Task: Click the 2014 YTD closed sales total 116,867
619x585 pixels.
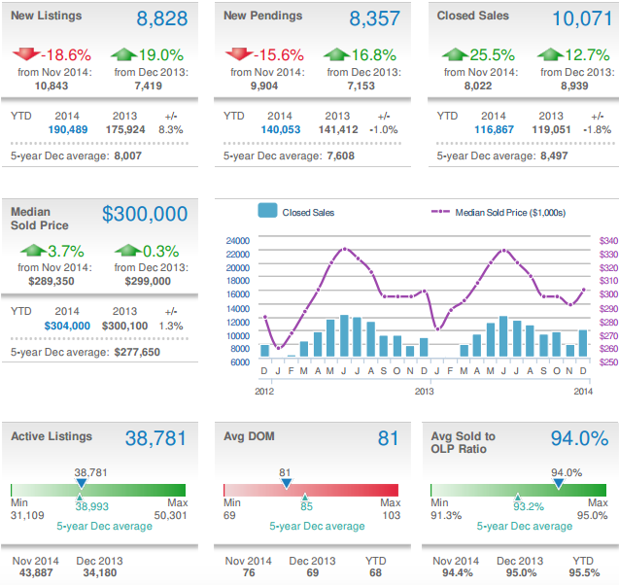Action: pos(495,129)
